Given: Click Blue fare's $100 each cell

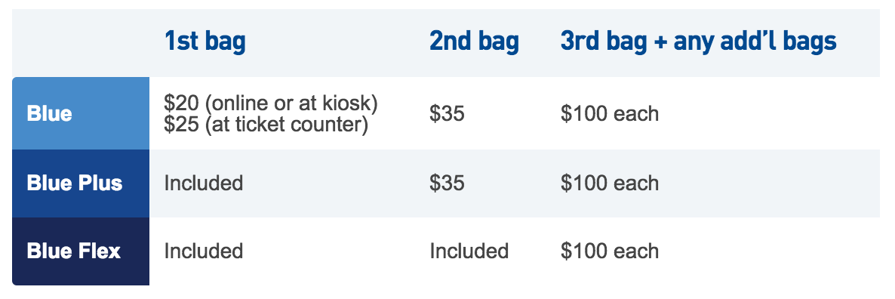Looking at the screenshot, I should (x=610, y=113).
